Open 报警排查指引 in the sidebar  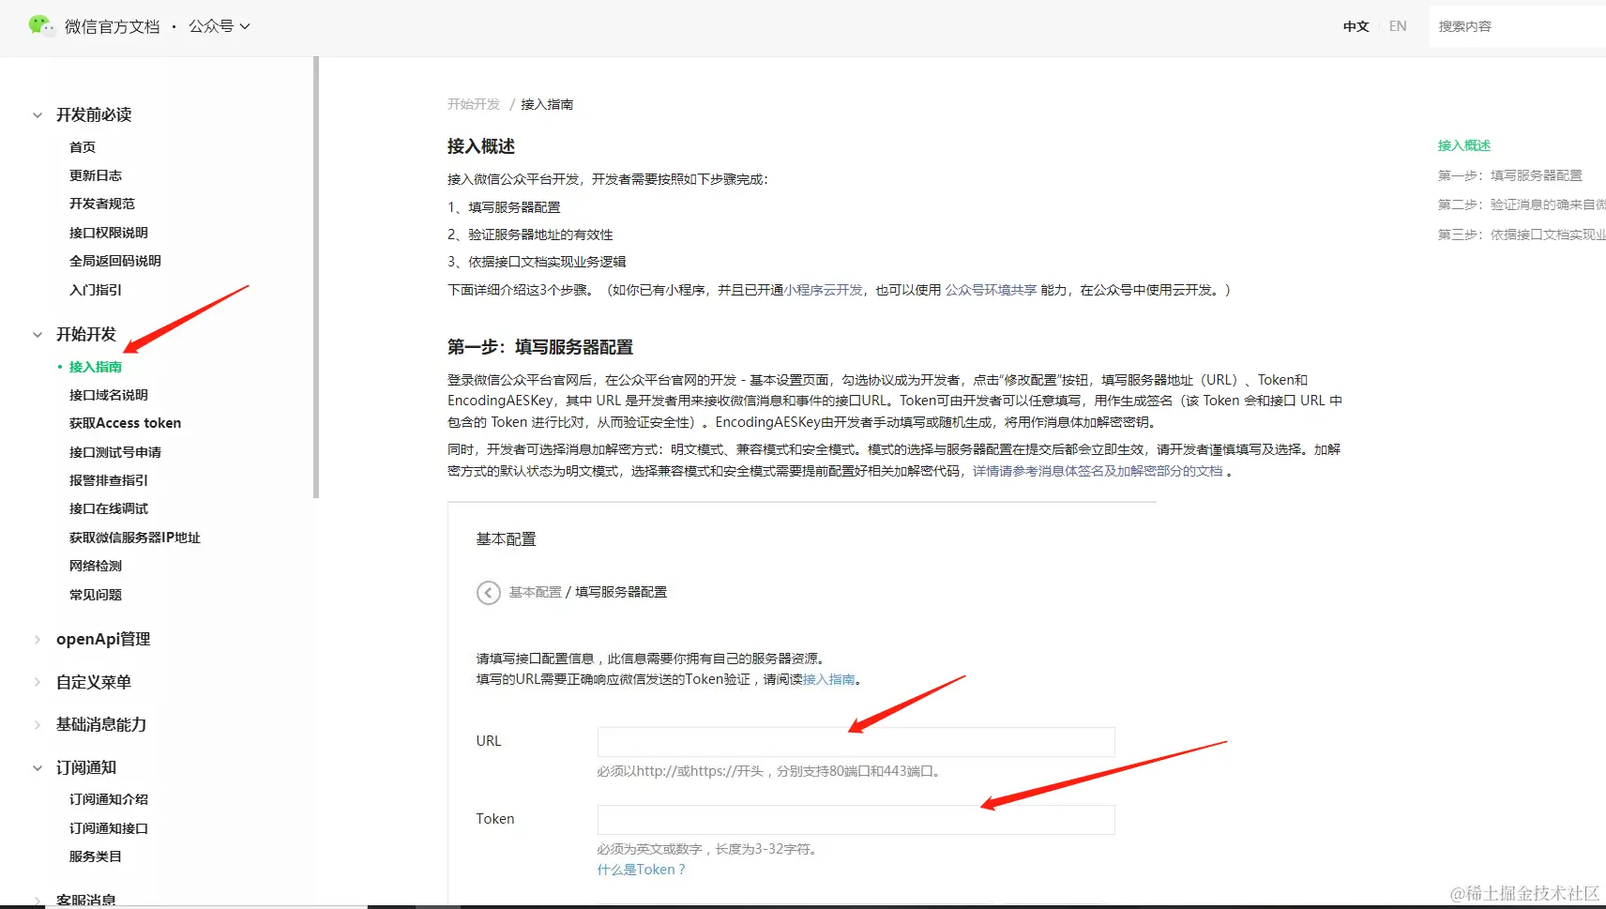coord(109,480)
